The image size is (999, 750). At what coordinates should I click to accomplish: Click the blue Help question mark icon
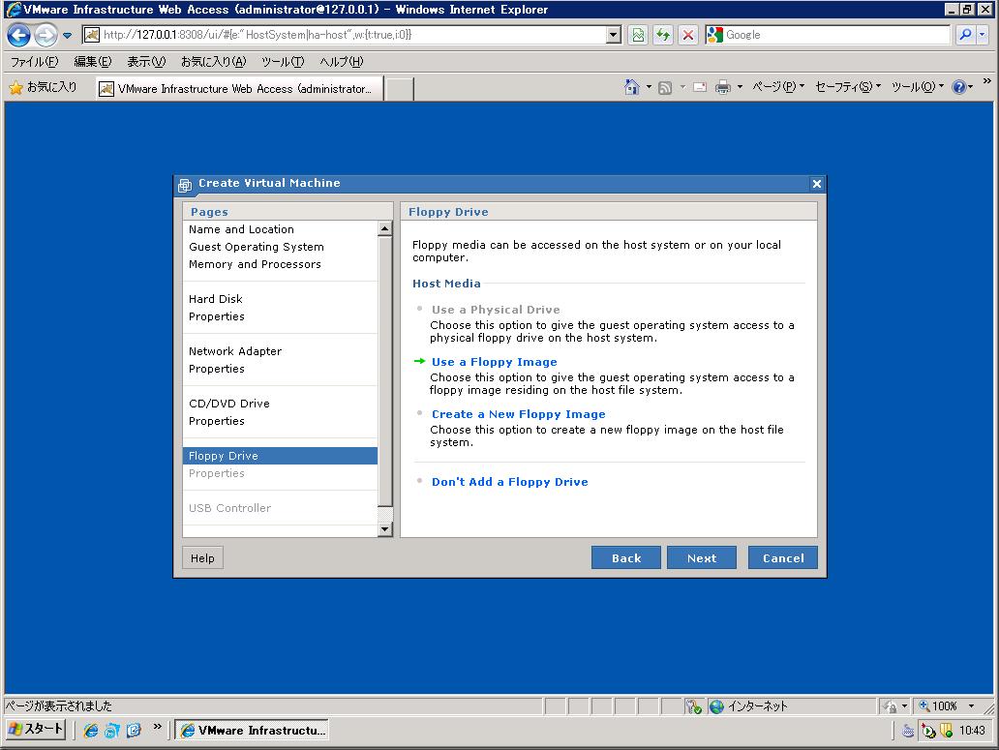pos(959,87)
